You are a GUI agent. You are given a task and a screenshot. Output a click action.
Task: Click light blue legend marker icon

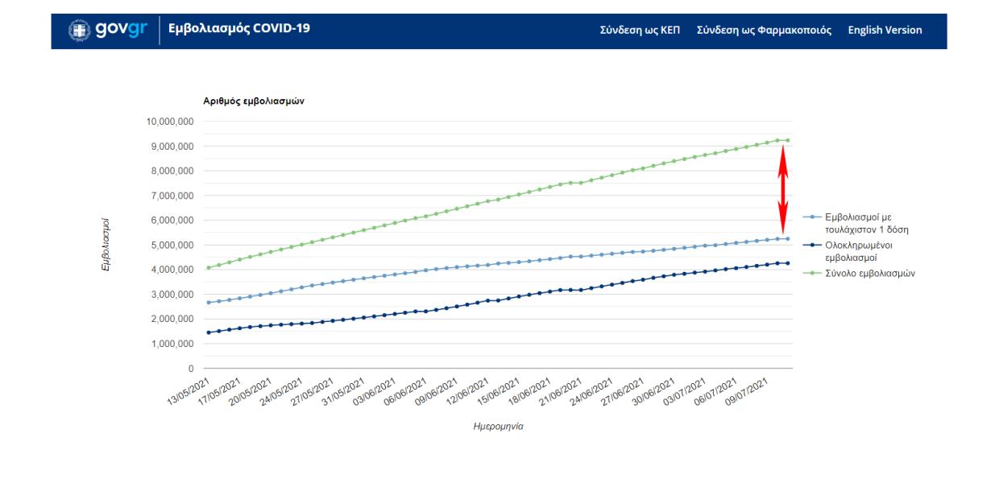[x=812, y=217]
